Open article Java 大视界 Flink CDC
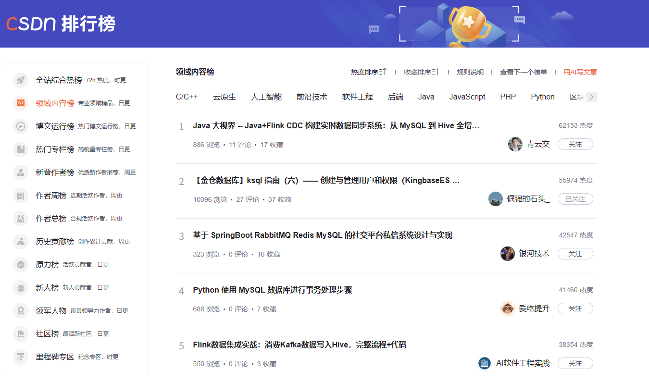649x382 pixels. [337, 126]
